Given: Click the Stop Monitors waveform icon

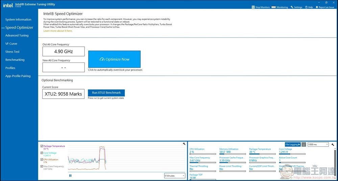Looking at the screenshot, I should pyautogui.click(x=253, y=7).
